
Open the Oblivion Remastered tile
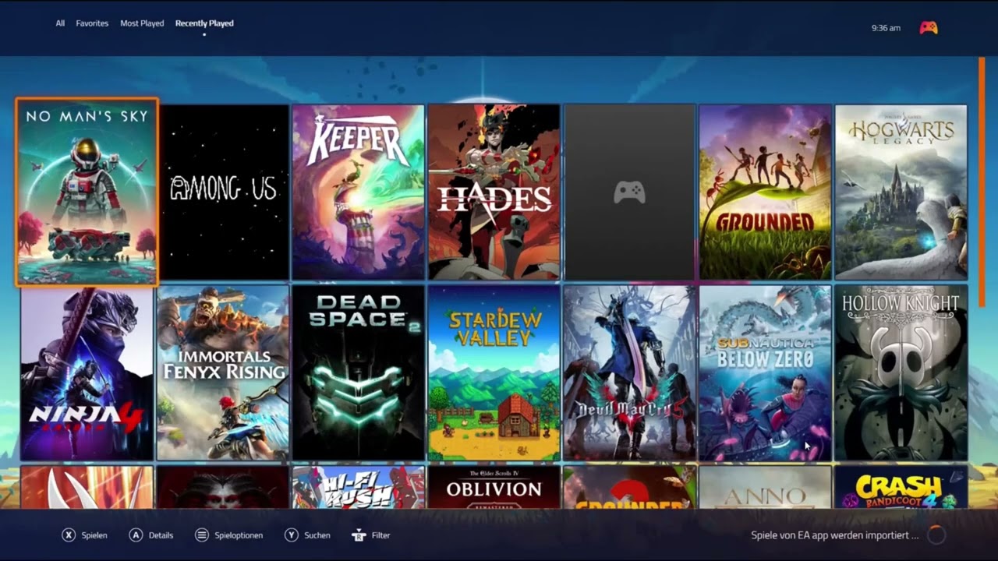pyautogui.click(x=494, y=488)
